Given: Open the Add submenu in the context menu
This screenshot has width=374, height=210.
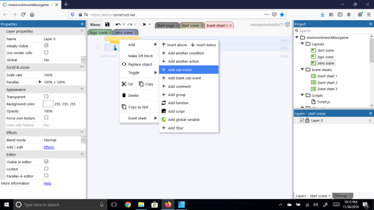Looking at the screenshot, I should coord(139,44).
